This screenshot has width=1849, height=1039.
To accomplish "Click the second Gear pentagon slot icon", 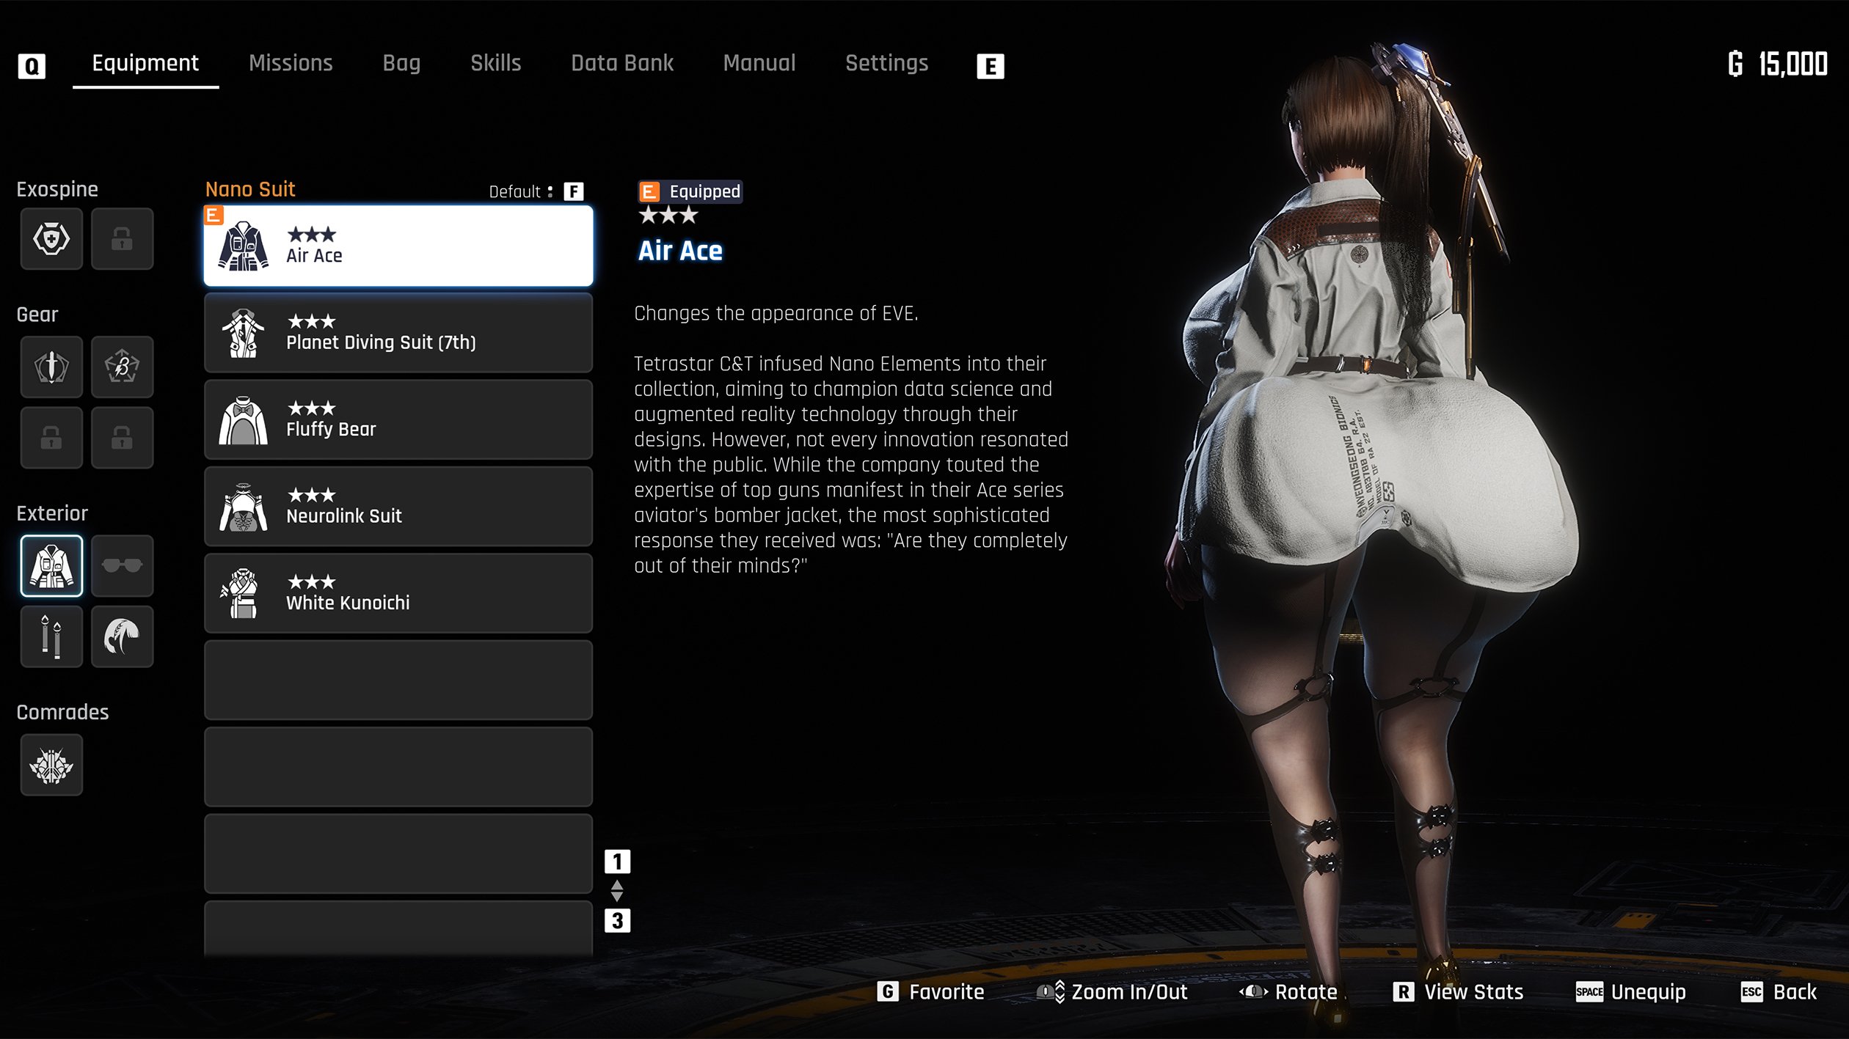I will point(122,367).
